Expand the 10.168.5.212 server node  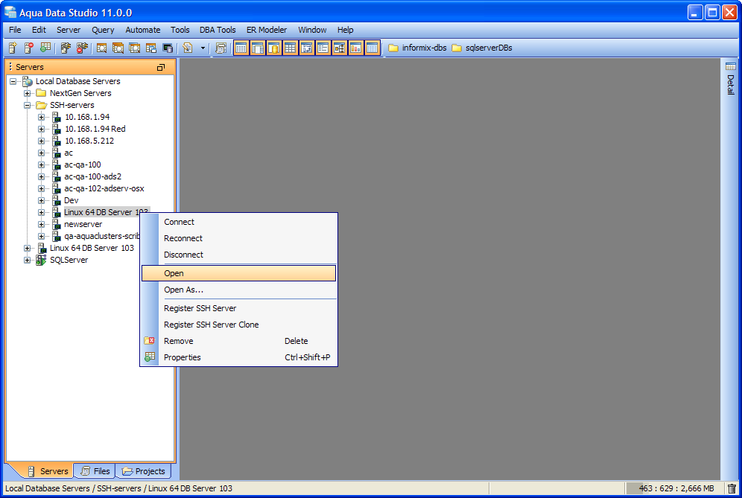pyautogui.click(x=41, y=141)
